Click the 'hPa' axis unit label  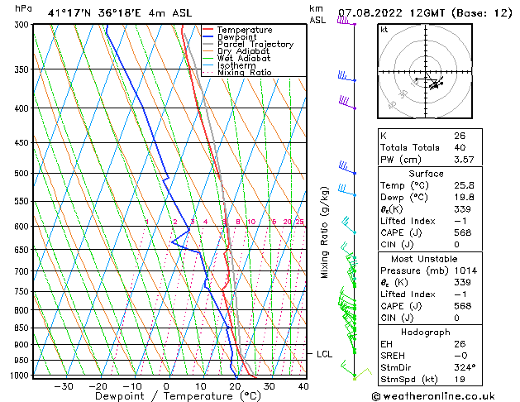(x=23, y=8)
